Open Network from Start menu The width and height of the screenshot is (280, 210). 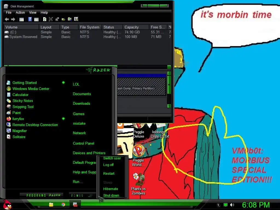coord(79,133)
